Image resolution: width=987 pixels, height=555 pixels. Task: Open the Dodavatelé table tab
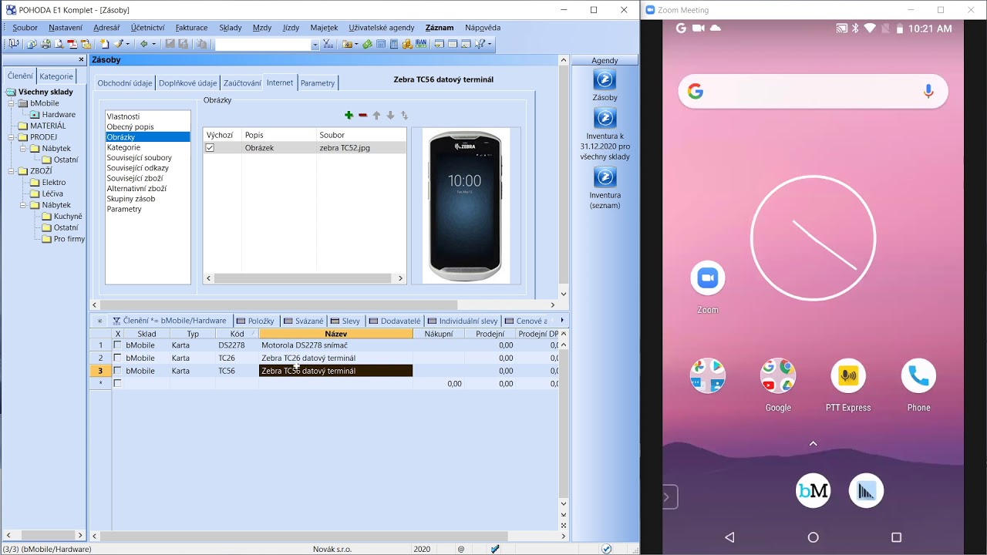tap(395, 321)
